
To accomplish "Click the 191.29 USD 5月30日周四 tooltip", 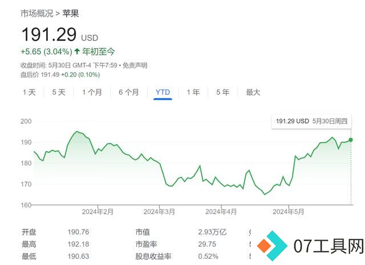I will (311, 121).
